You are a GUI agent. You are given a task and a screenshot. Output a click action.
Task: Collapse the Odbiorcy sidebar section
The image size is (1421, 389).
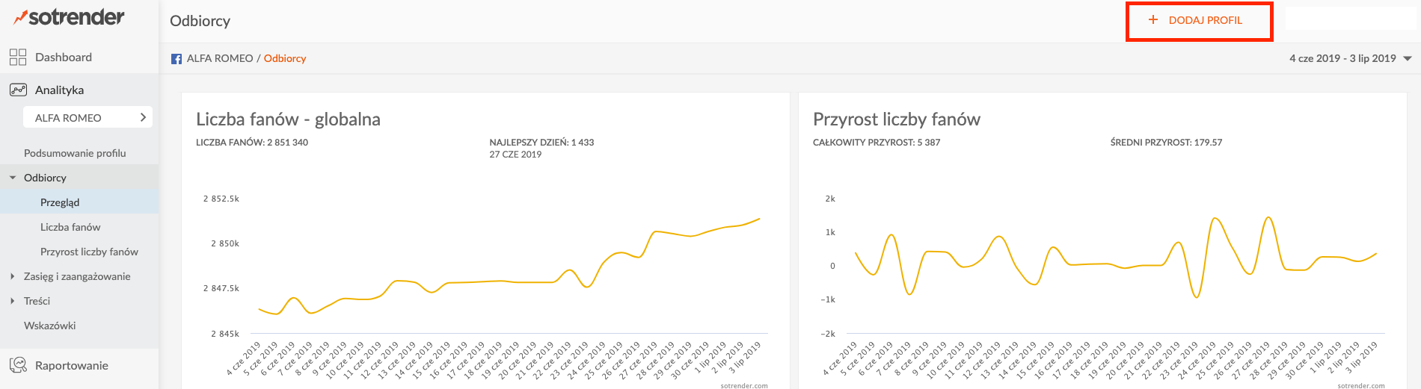click(13, 178)
